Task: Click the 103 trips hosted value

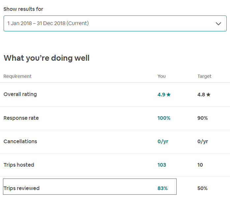Action: [162, 165]
